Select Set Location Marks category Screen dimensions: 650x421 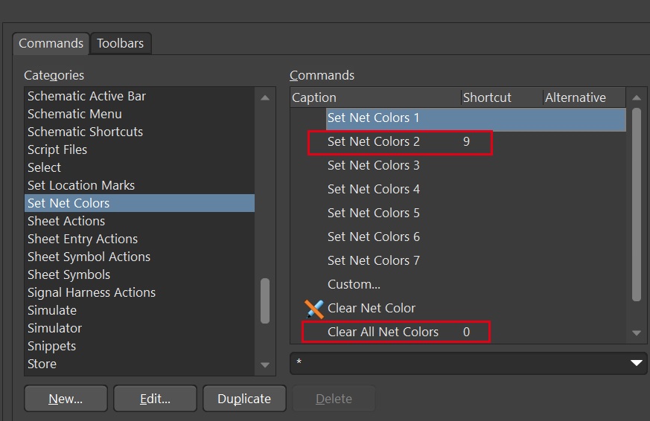pyautogui.click(x=139, y=185)
